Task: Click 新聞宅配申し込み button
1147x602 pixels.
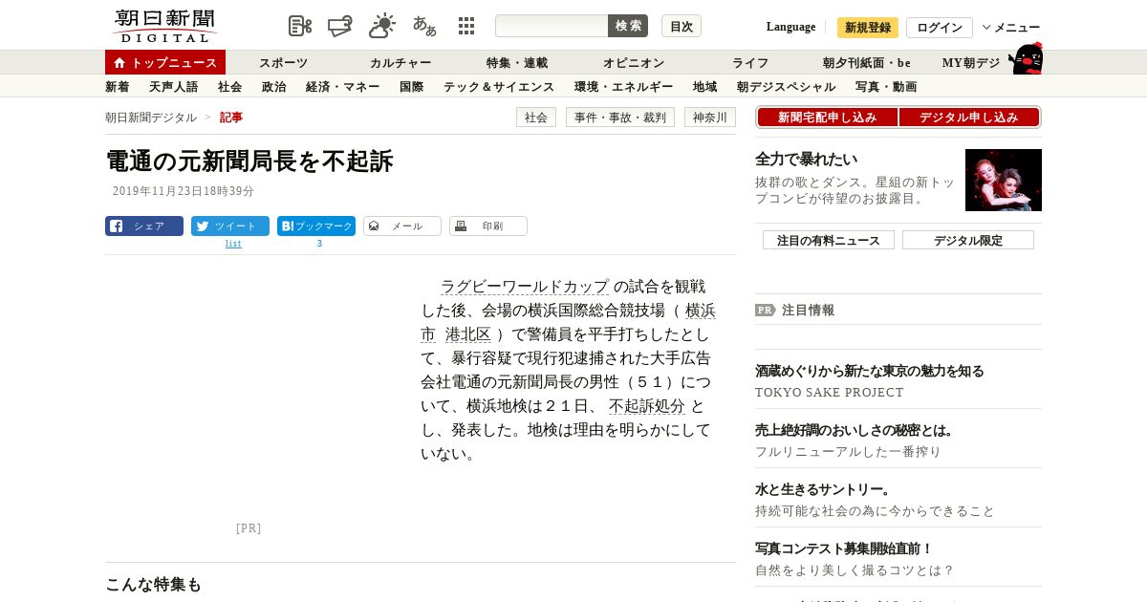Action: 828,118
